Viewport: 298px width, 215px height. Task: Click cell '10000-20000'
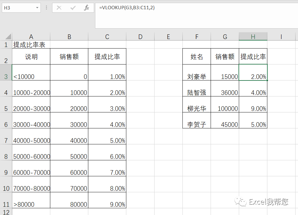tap(31, 88)
